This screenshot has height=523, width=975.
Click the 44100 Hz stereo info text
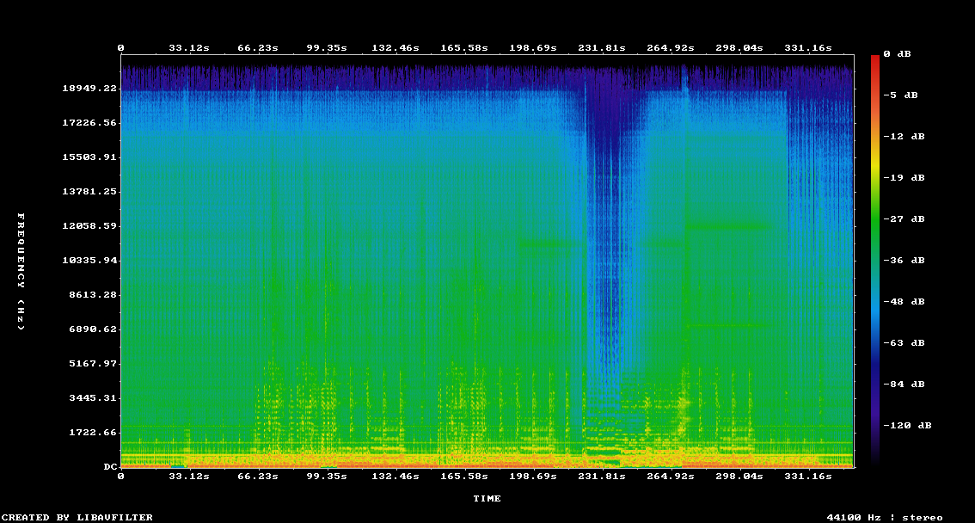(884, 517)
